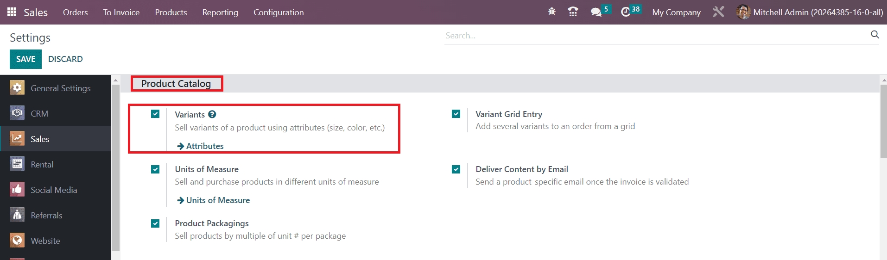Open the activities clock icon
The width and height of the screenshot is (887, 260).
626,12
